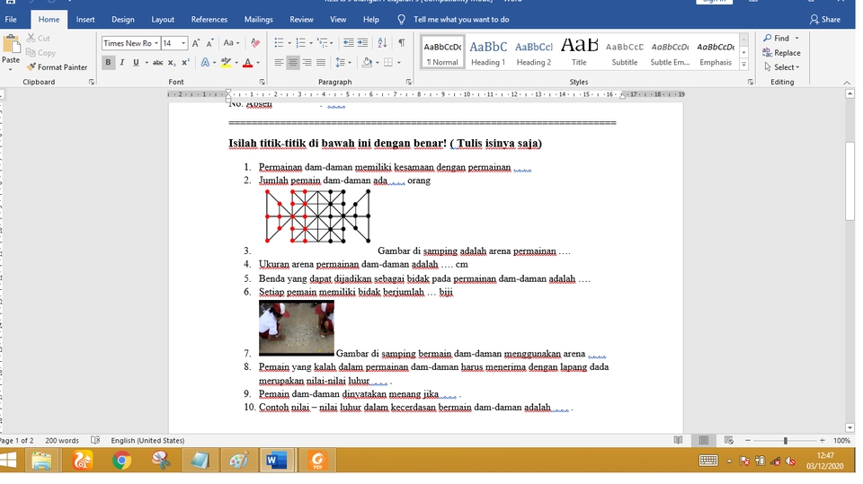Toggle Center alignment
The height and width of the screenshot is (484, 863).
[x=293, y=63]
